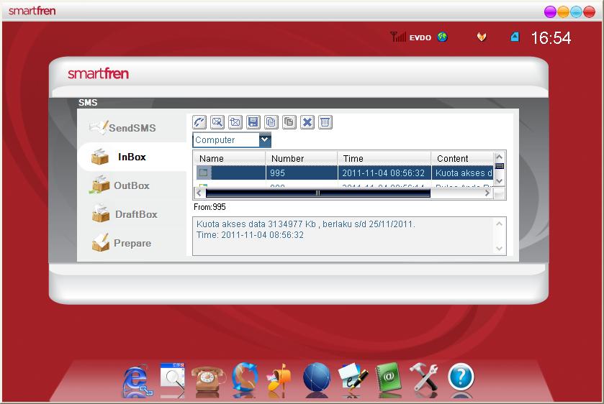The height and width of the screenshot is (404, 604).
Task: Click the globe connection status icon
Action: point(442,37)
